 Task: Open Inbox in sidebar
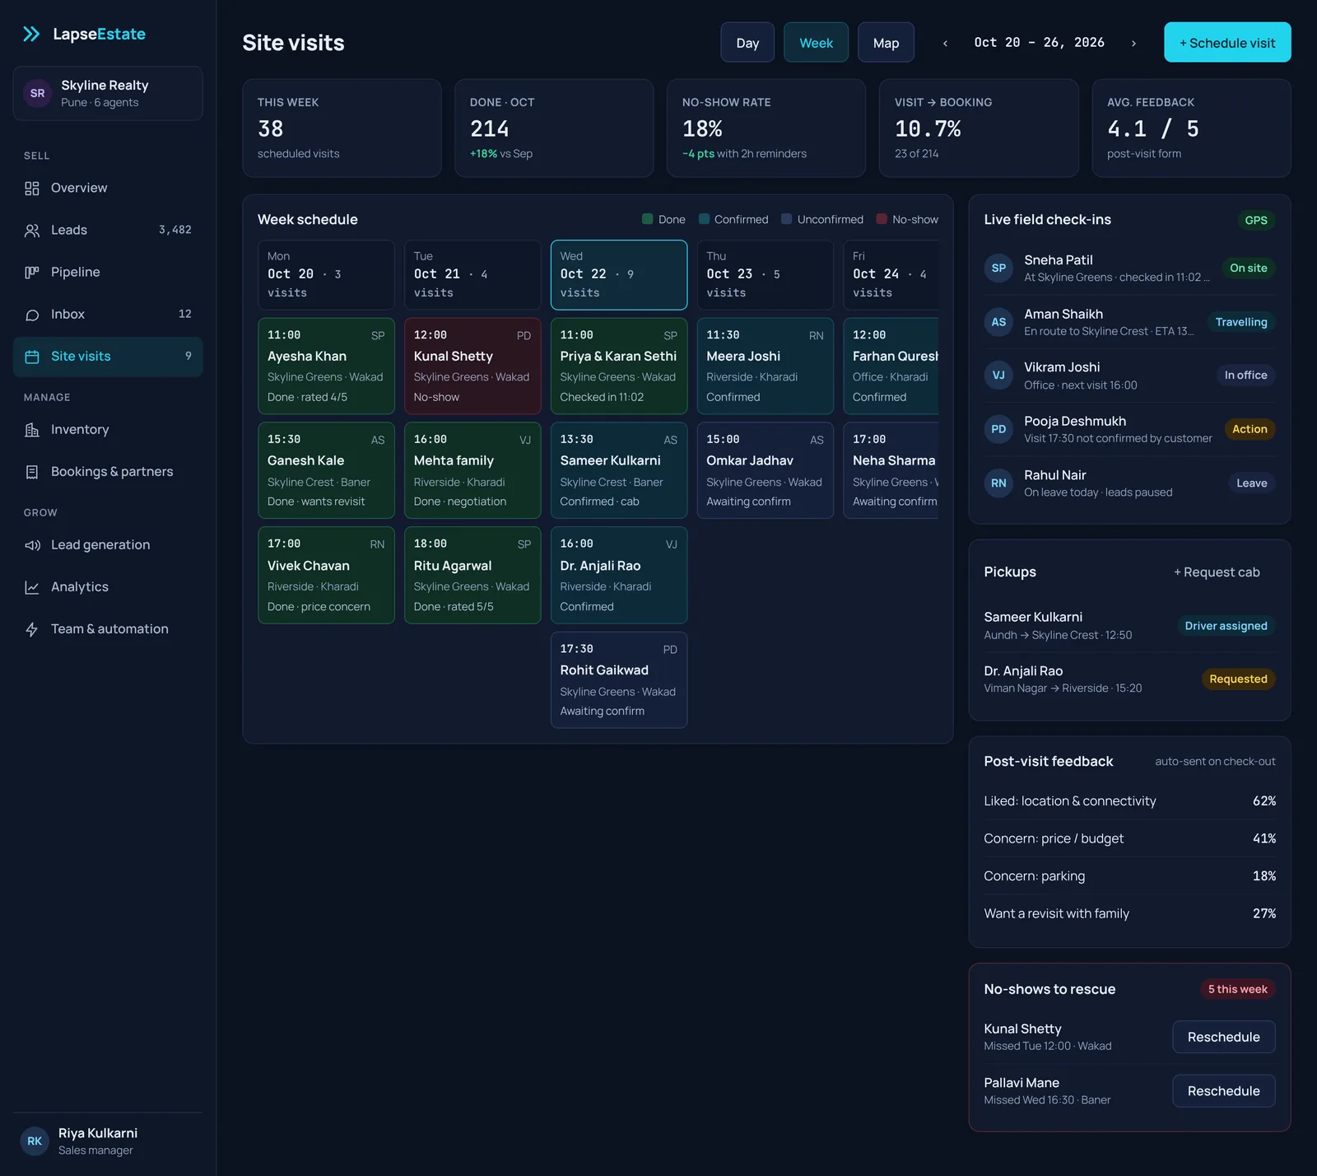(108, 315)
